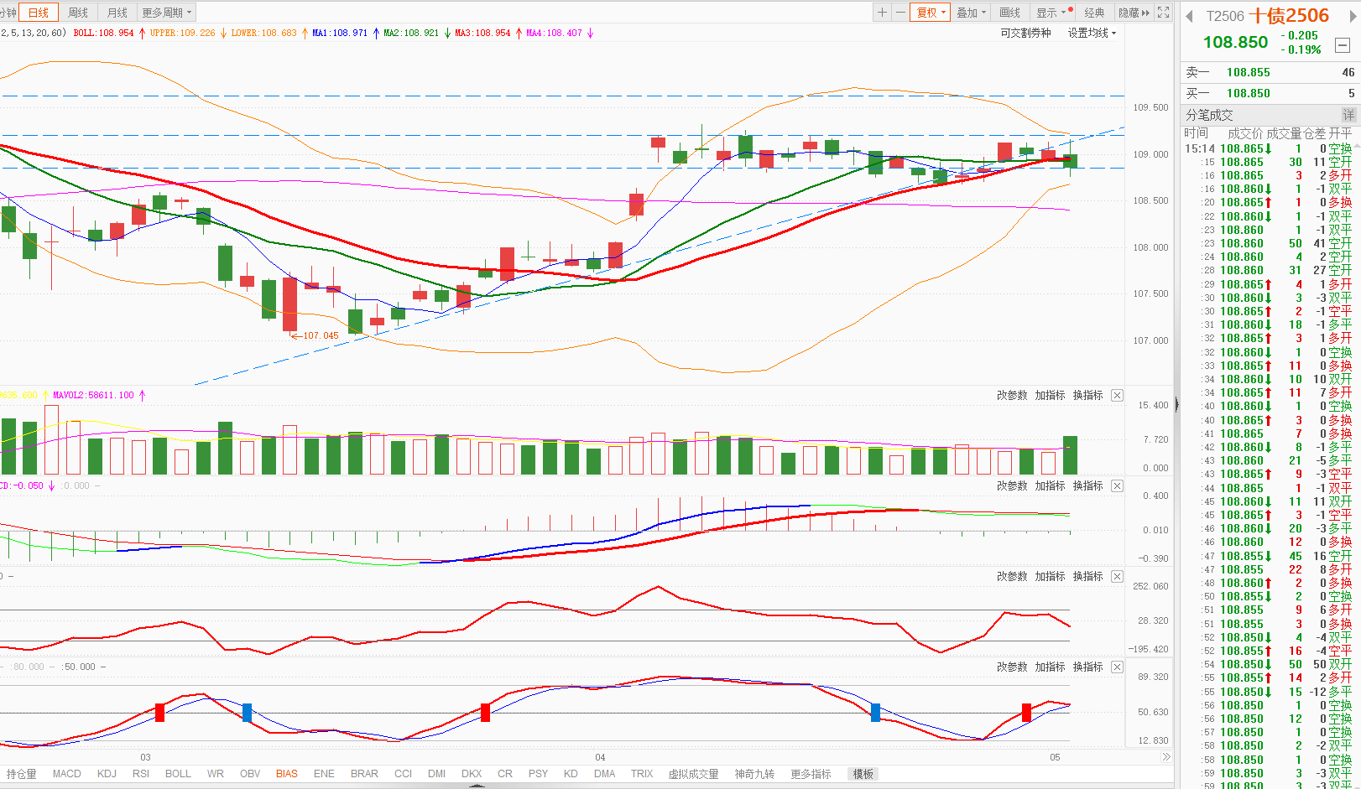Click 换指标 in KDJ pane

(1087, 667)
